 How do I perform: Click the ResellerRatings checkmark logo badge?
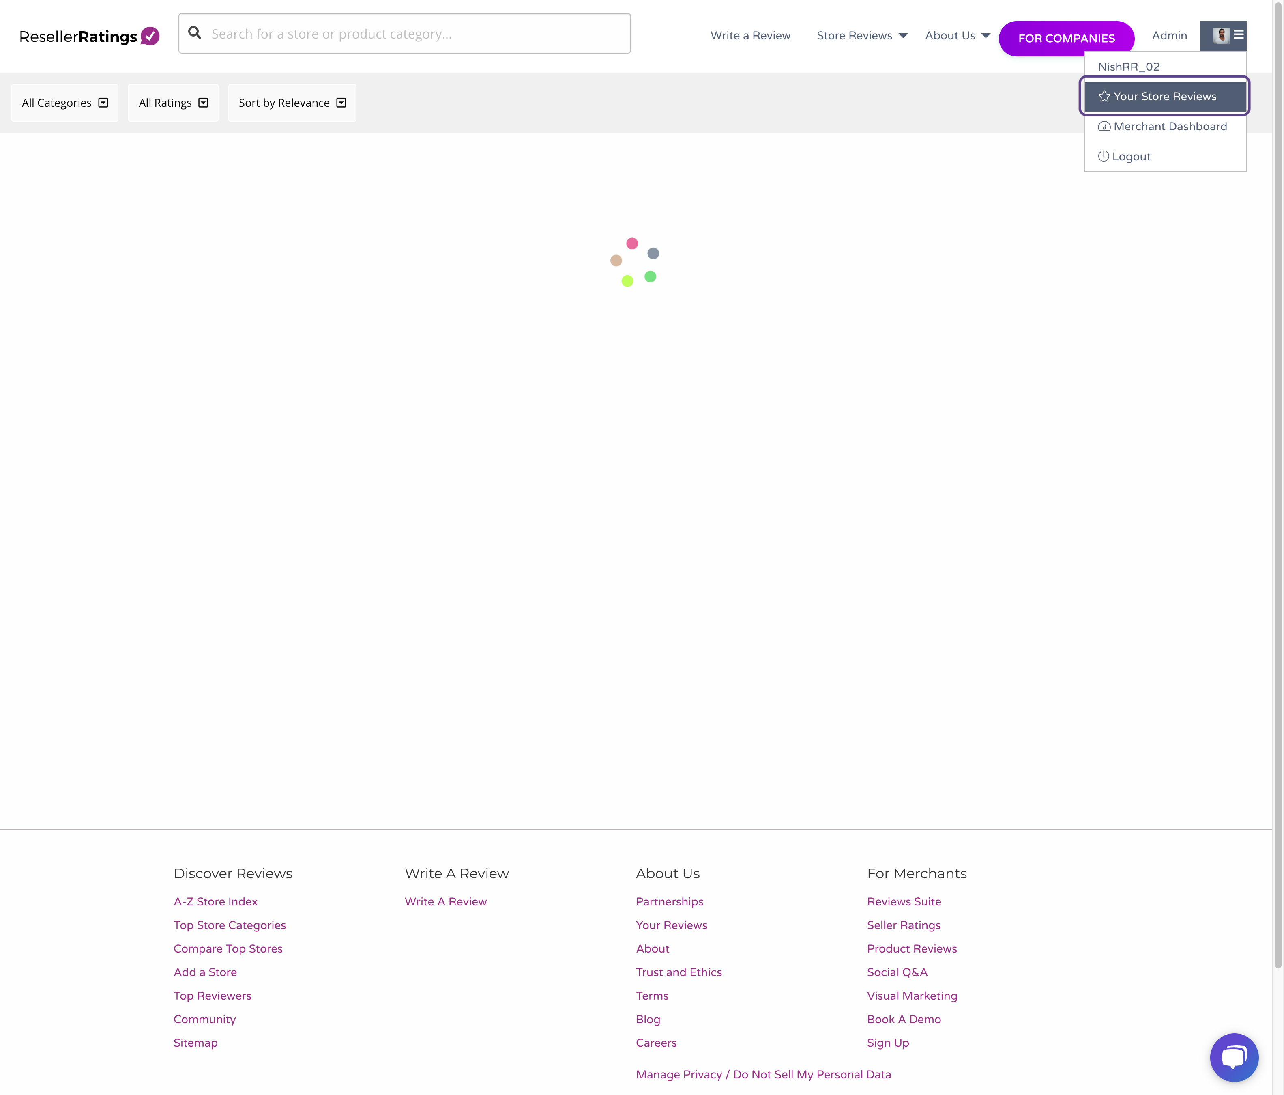pos(150,37)
